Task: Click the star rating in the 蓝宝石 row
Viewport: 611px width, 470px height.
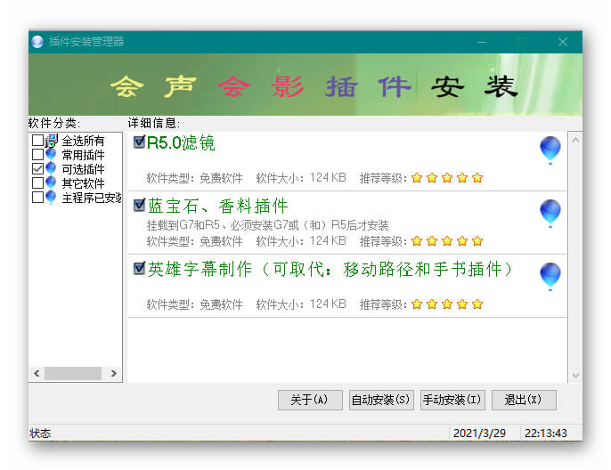Action: point(447,241)
